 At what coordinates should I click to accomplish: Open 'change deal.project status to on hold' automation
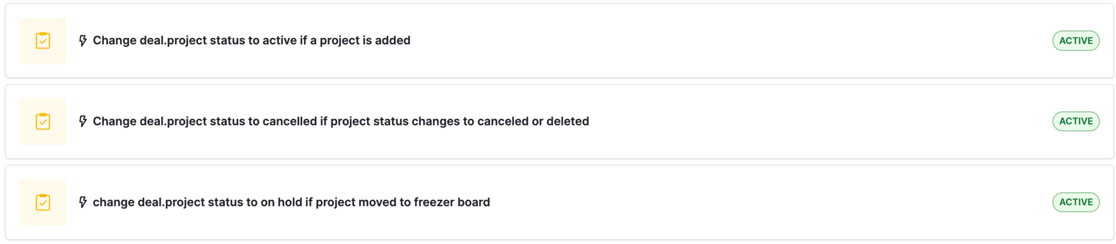[291, 202]
